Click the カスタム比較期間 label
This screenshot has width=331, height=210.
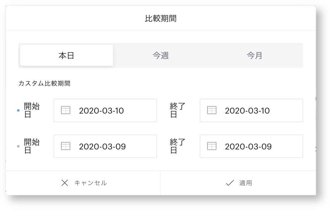coord(44,83)
